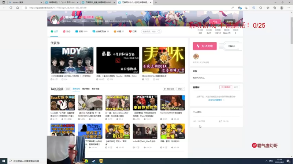Open the collections icon in browser toolbar
Image resolution: width=293 pixels, height=164 pixels.
275,8
